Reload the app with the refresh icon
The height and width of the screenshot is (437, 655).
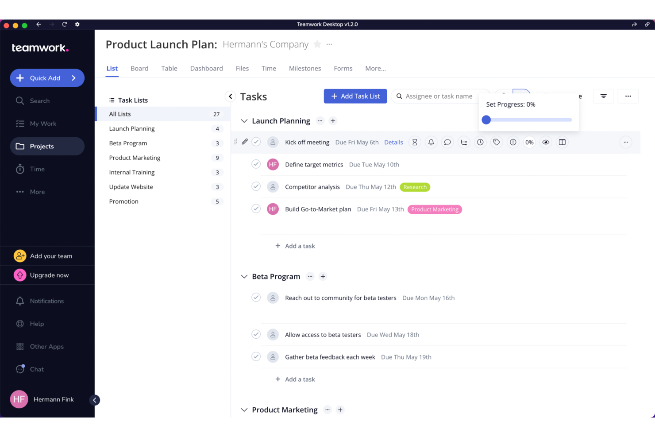pyautogui.click(x=65, y=24)
